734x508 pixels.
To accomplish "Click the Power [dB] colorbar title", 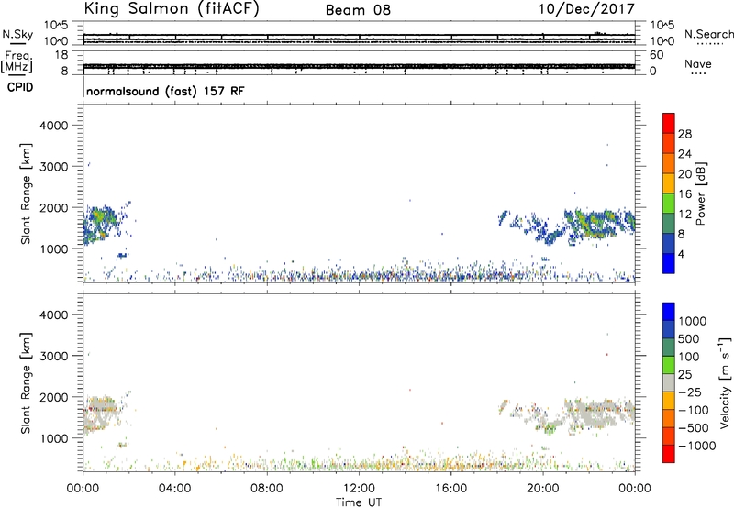I will [700, 193].
